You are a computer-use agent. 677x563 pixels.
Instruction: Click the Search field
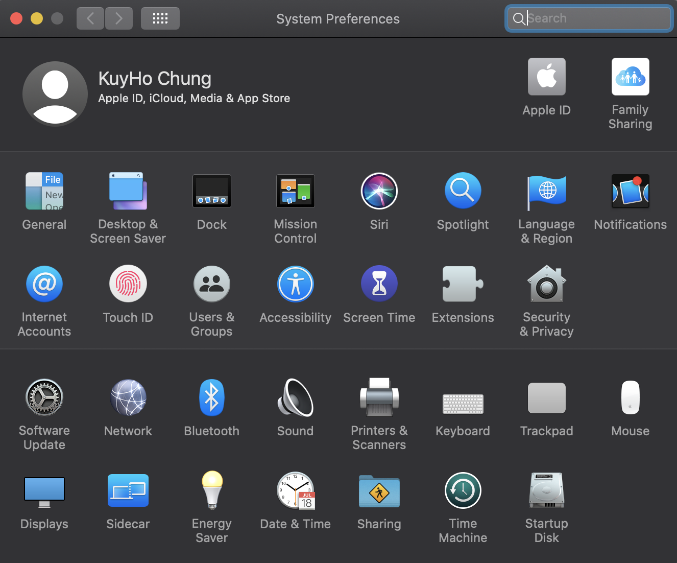[x=589, y=18]
